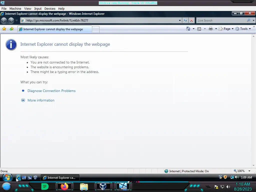The image size is (256, 192).
Task: Open the host Start button orb
Action: pyautogui.click(x=6, y=186)
